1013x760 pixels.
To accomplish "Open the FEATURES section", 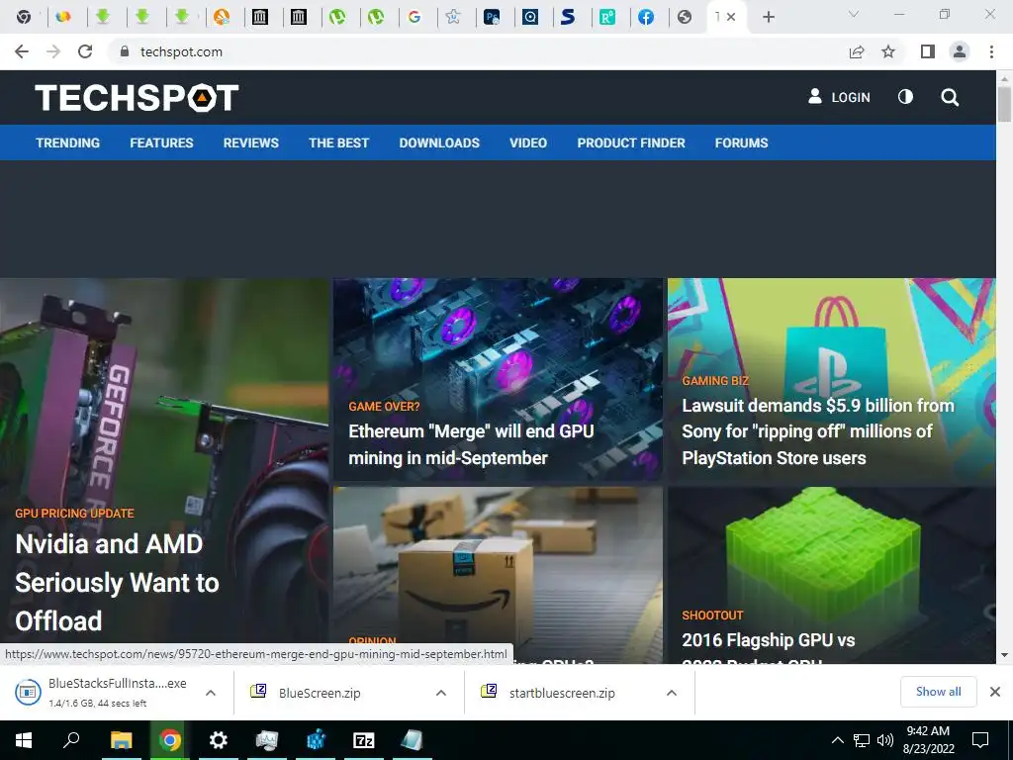I will pos(161,142).
